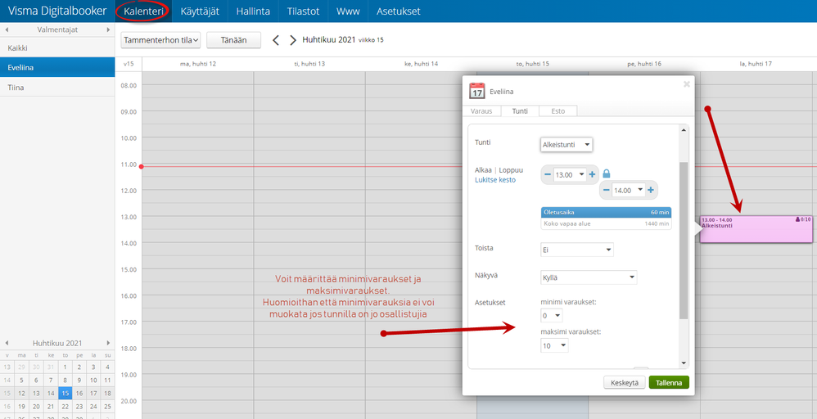Image resolution: width=817 pixels, height=419 pixels.
Task: Go to previous week arrow
Action: [x=276, y=40]
